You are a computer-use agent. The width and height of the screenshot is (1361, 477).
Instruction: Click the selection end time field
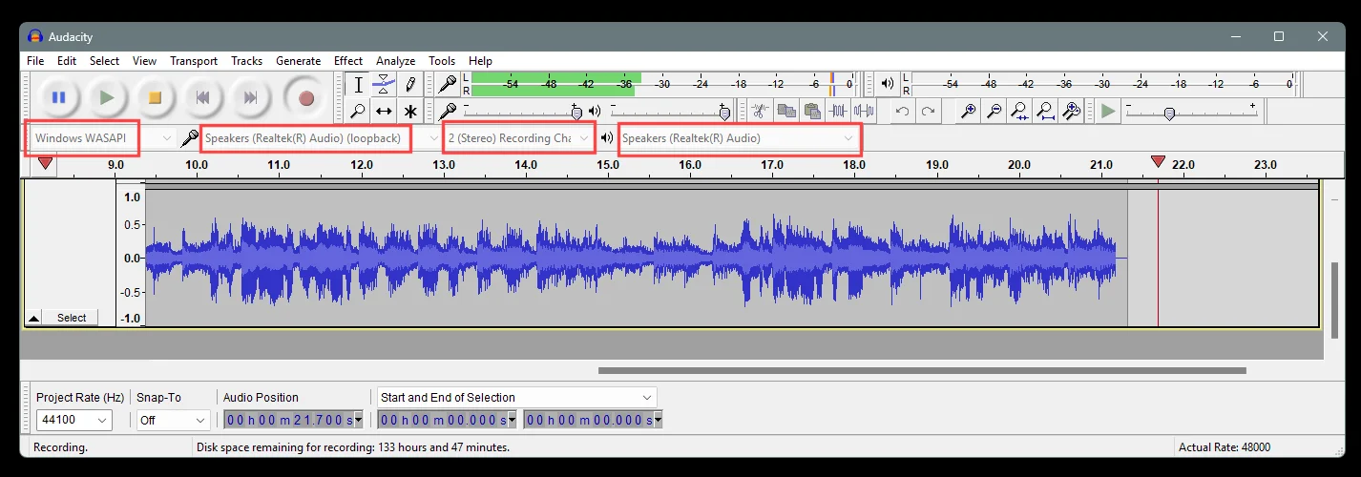pos(593,420)
